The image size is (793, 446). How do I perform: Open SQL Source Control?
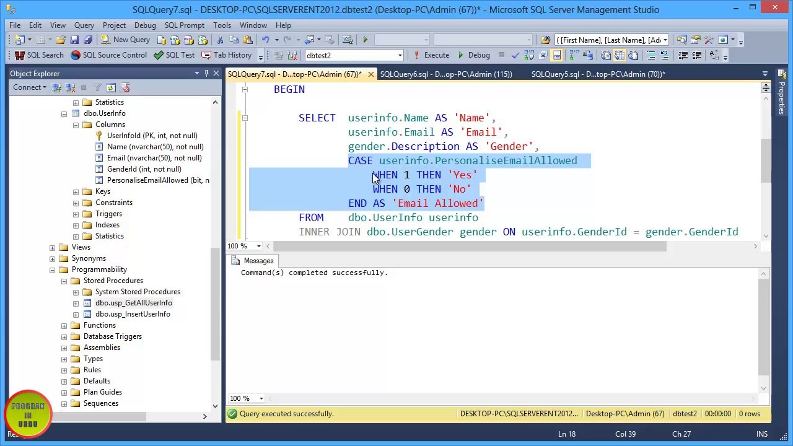pyautogui.click(x=108, y=55)
